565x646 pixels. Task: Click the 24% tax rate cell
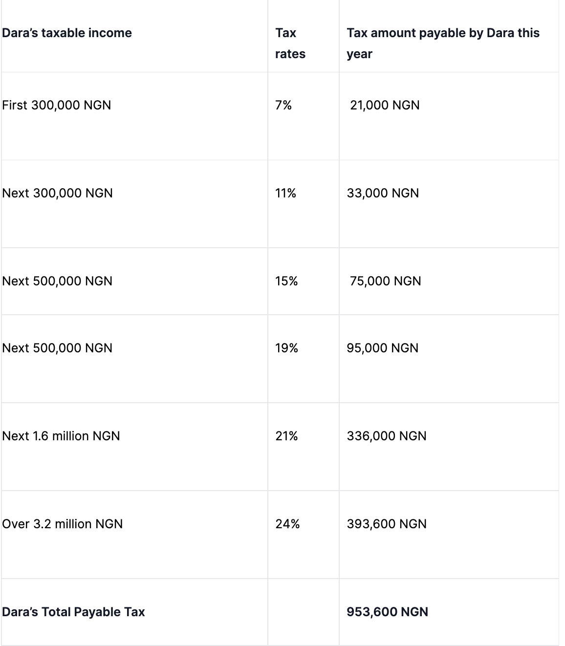click(287, 524)
